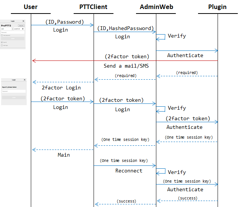239x207 pixels.
Task: Enable the Auto login checkbox
Action: point(2,45)
